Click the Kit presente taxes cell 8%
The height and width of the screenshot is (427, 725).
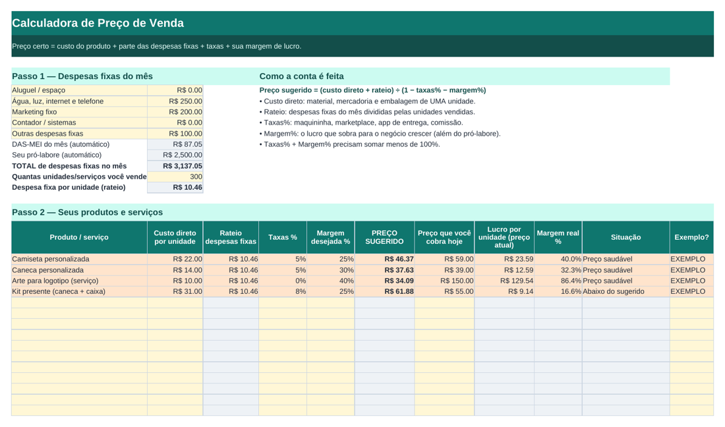tap(283, 292)
